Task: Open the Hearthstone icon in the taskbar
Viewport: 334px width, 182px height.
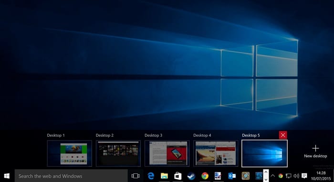Action: [x=245, y=176]
